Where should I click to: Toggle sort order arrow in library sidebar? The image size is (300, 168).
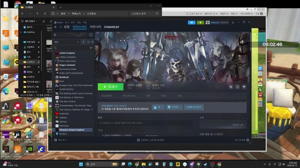pyautogui.click(x=83, y=42)
